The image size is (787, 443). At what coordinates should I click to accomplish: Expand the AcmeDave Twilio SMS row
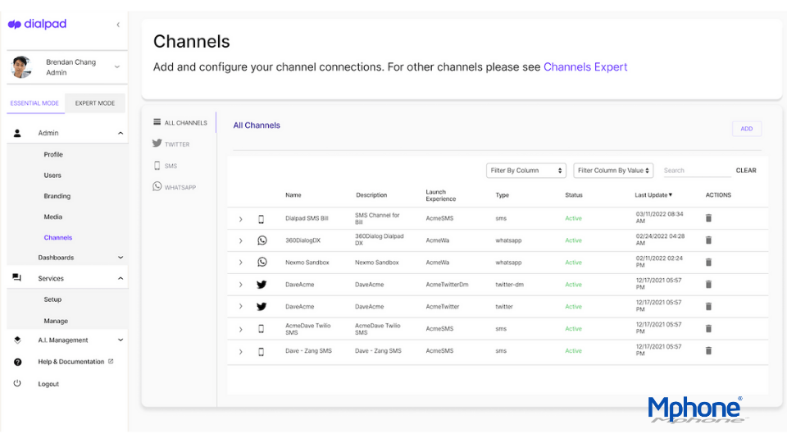pos(240,330)
